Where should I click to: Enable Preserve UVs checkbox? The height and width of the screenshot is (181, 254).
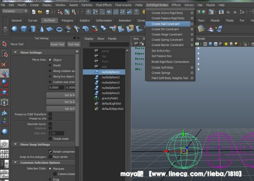(50, 118)
